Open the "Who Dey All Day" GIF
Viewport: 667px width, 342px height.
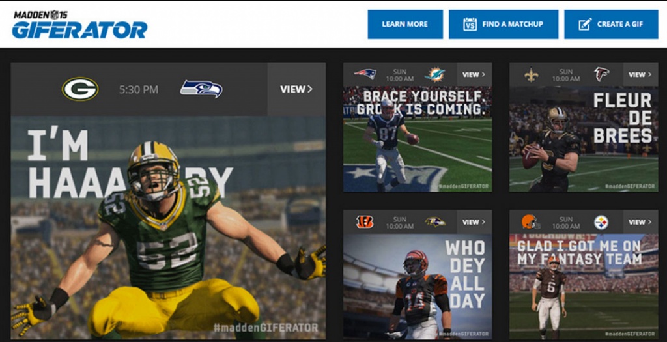coord(418,286)
